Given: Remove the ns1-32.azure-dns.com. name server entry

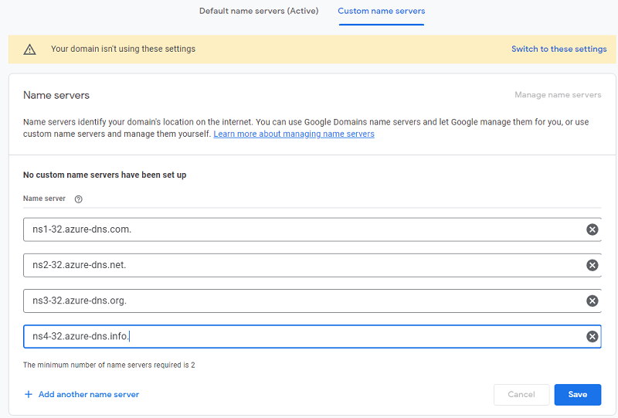Looking at the screenshot, I should pos(592,229).
